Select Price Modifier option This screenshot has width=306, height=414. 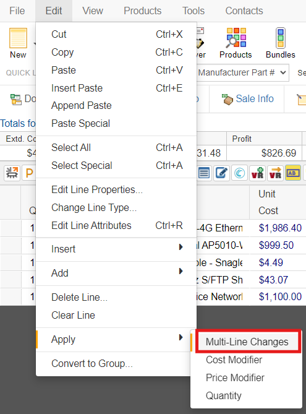[x=235, y=377]
